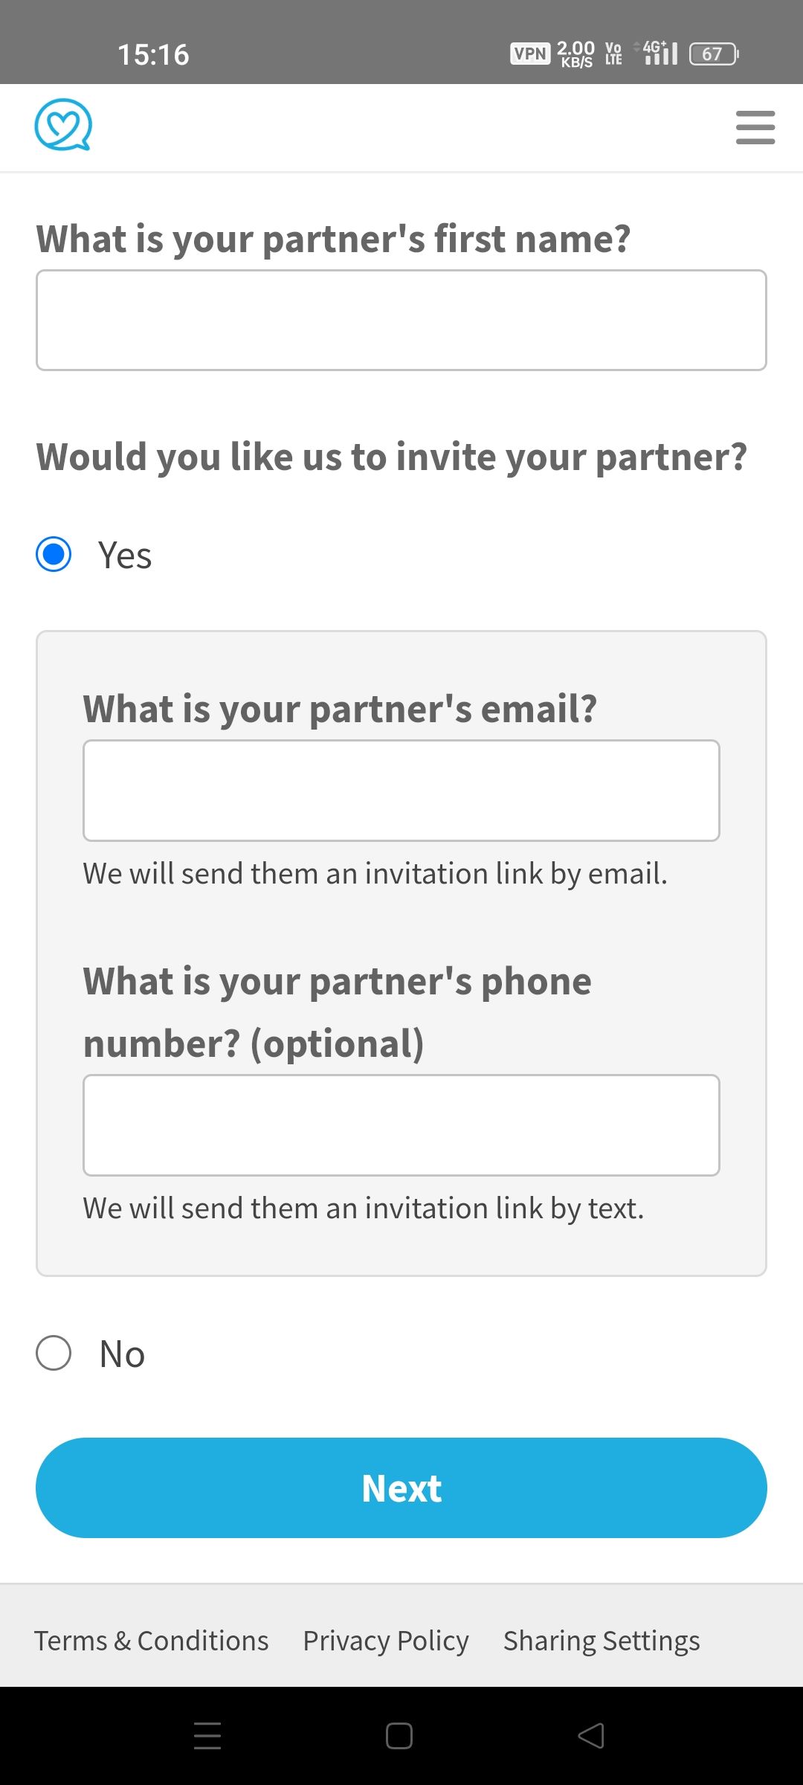
Task: Open Sharing Settings from the footer
Action: (601, 1639)
